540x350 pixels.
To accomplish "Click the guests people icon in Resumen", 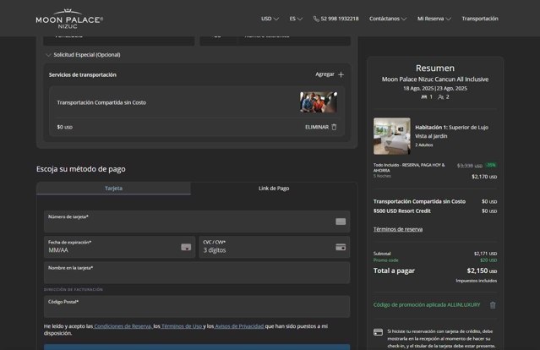I will [440, 97].
